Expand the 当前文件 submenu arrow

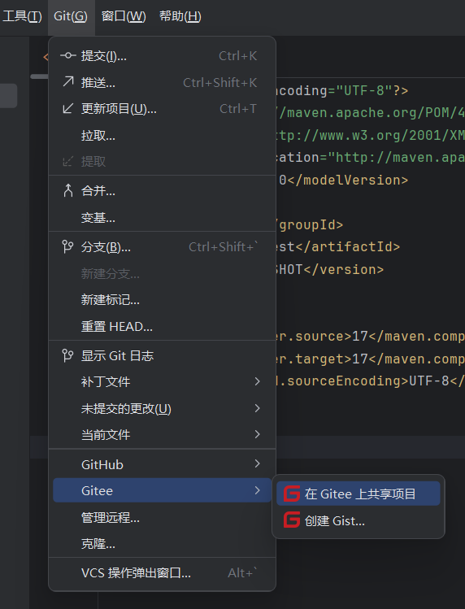(257, 434)
